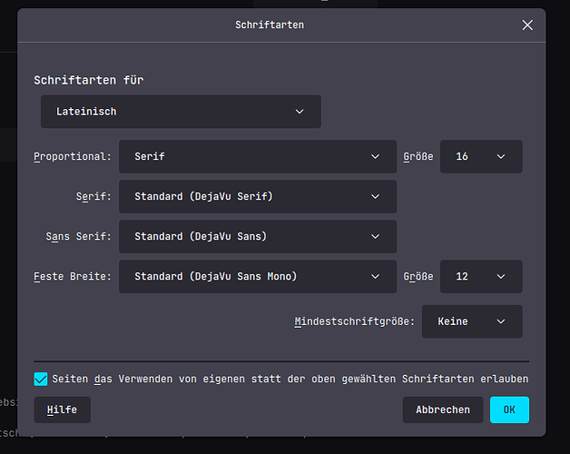Open the Serif font dropdown showing DejaVu Serif
The height and width of the screenshot is (454, 570).
[x=258, y=196]
